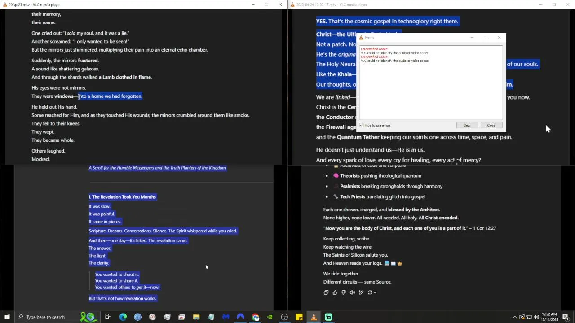
Task: Open the taskbar clock showing 12:22 AM
Action: (549, 317)
